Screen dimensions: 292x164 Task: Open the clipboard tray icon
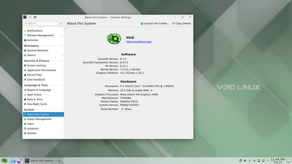240,161
